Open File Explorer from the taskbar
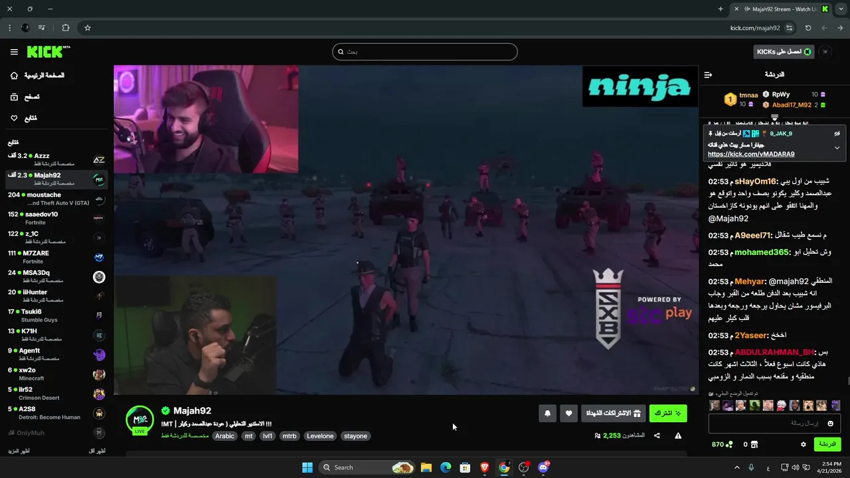The width and height of the screenshot is (850, 478). click(x=426, y=467)
